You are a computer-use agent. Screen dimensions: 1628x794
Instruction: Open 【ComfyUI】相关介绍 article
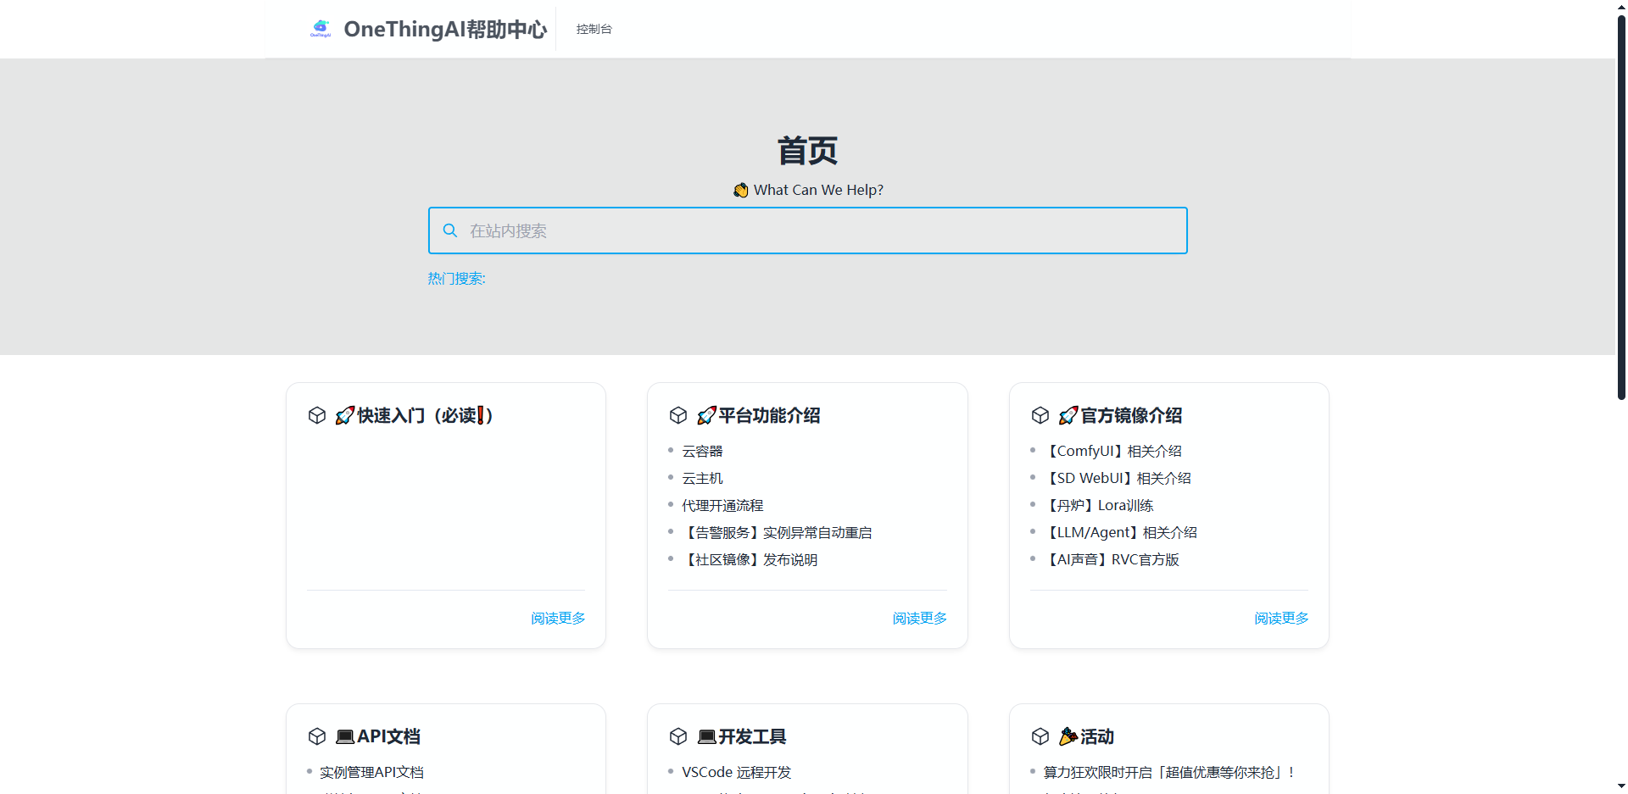click(x=1112, y=452)
